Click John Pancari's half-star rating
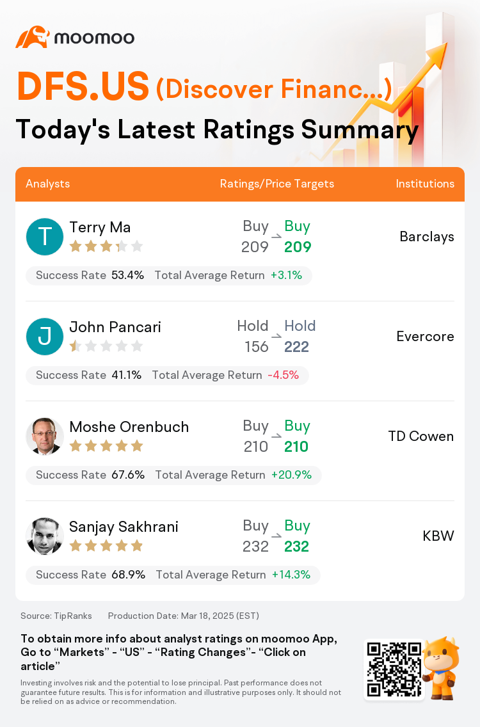 coord(106,346)
